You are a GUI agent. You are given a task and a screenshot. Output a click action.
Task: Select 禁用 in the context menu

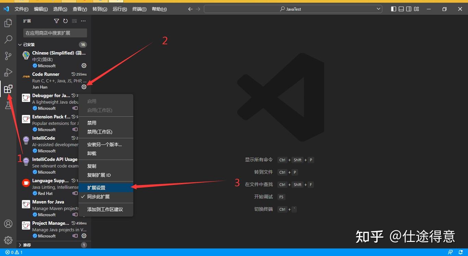(106, 123)
